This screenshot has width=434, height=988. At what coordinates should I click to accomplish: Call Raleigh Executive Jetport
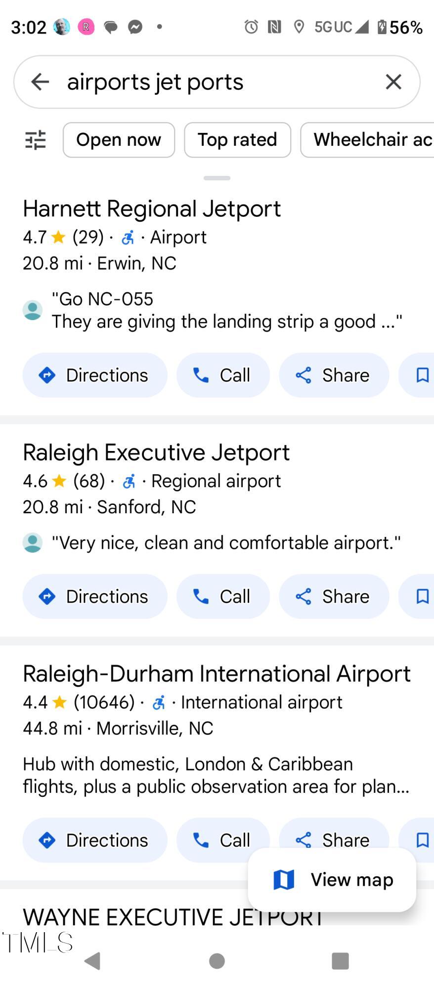click(x=223, y=597)
